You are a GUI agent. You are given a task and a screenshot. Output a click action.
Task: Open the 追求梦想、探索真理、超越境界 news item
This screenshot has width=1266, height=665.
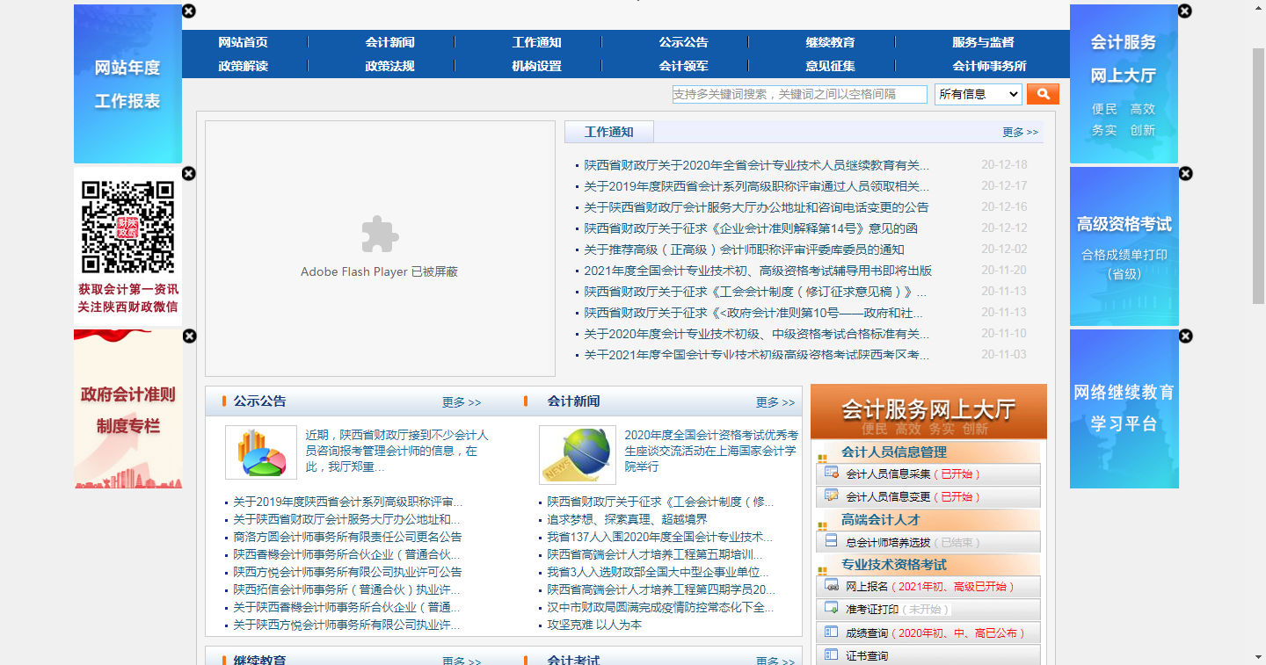(x=627, y=519)
